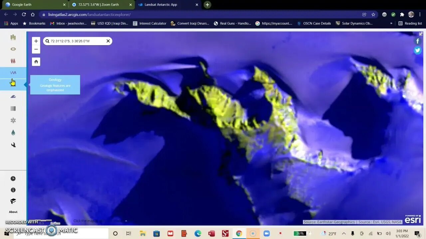Go to the browser home page

click(x=33, y=15)
